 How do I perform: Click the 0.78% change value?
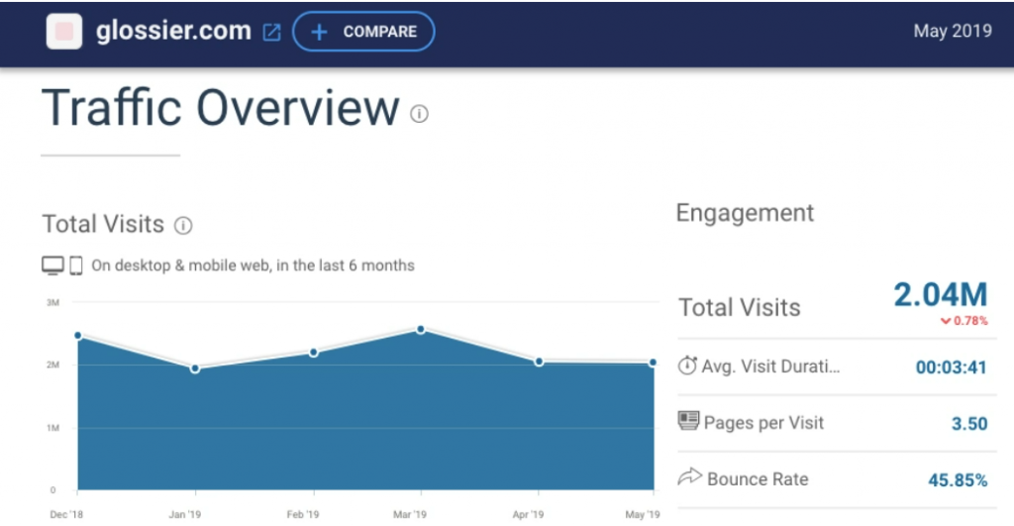(970, 321)
